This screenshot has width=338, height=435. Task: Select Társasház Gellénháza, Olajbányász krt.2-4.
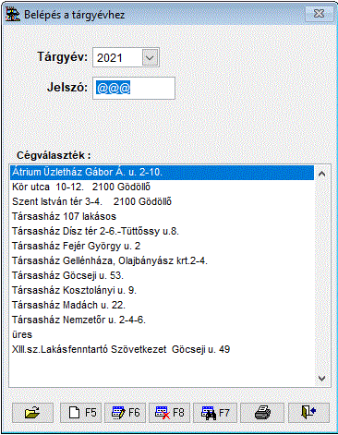point(162,260)
